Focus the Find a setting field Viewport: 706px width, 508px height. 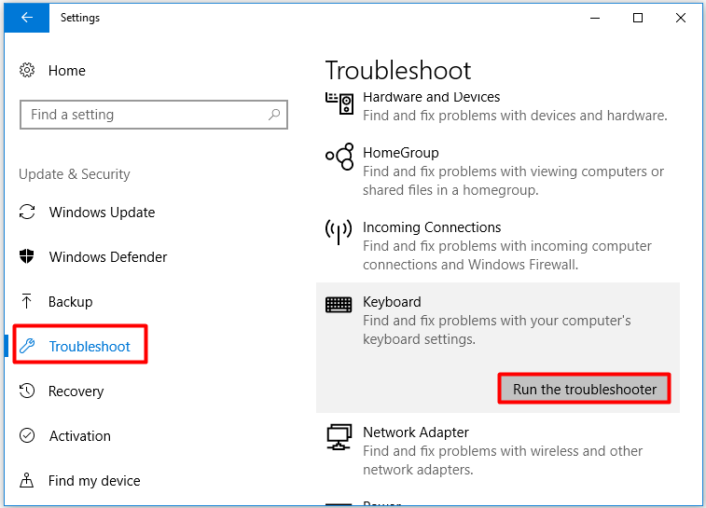point(154,115)
